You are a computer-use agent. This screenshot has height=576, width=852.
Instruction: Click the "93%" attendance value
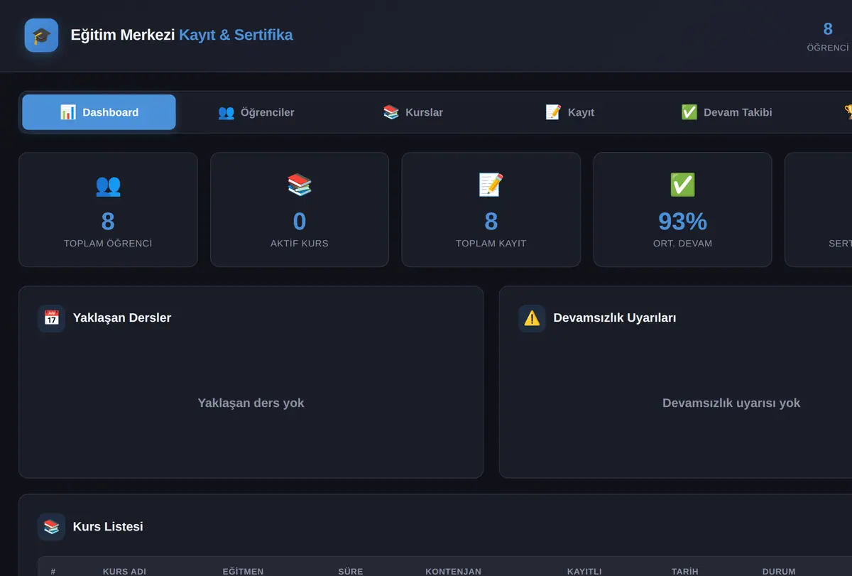point(682,222)
